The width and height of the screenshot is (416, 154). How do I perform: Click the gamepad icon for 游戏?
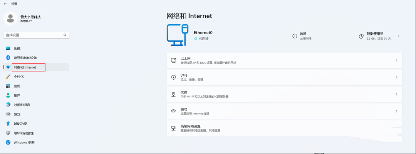(x=8, y=114)
